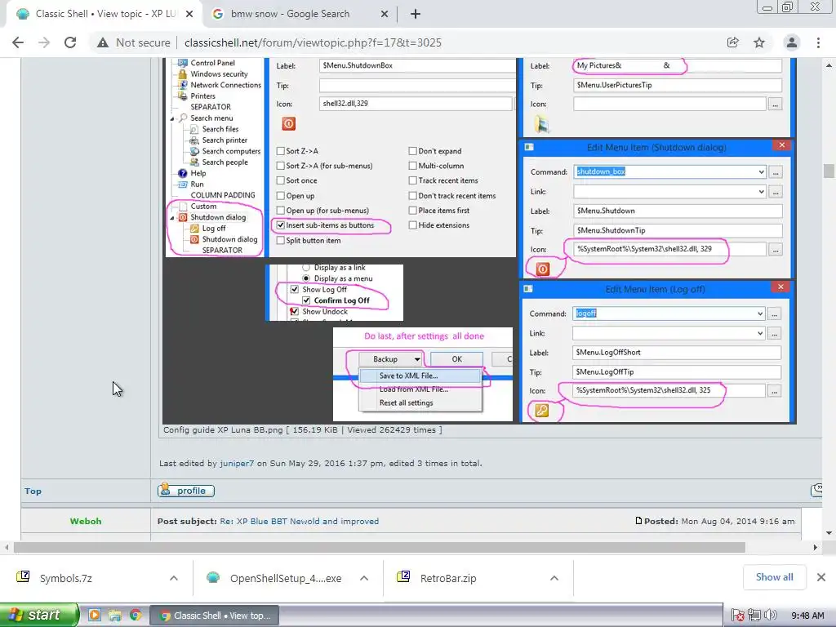Collapse the Search menu tree node

[172, 118]
